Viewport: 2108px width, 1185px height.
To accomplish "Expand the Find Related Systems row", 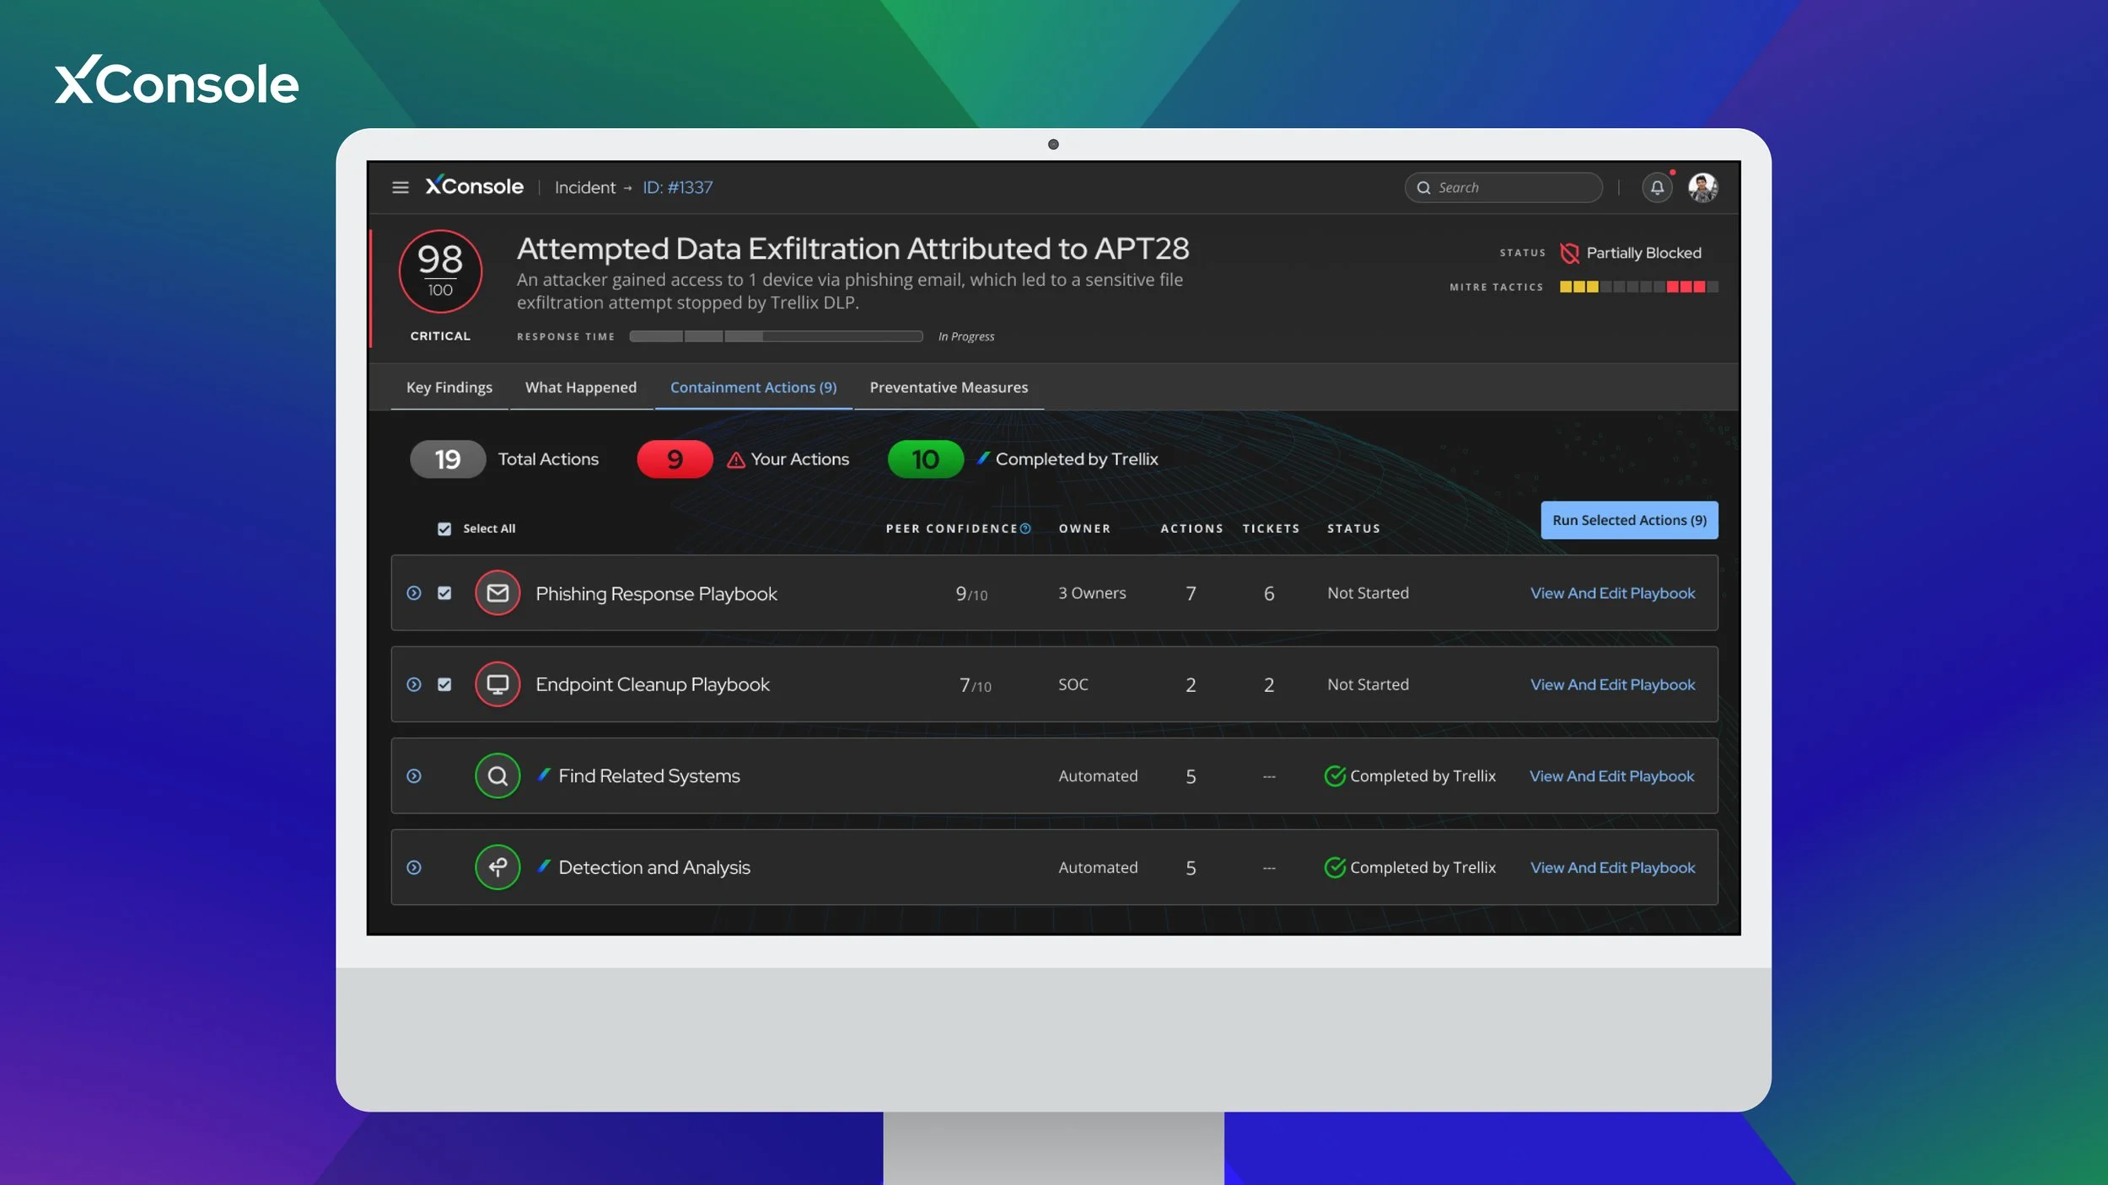I will click(414, 775).
